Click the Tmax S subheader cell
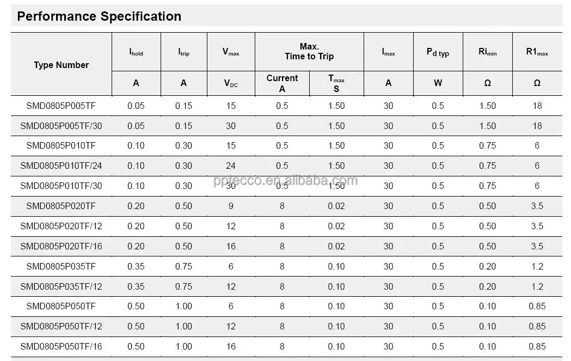Viewport: 571px width, 361px height. click(336, 83)
